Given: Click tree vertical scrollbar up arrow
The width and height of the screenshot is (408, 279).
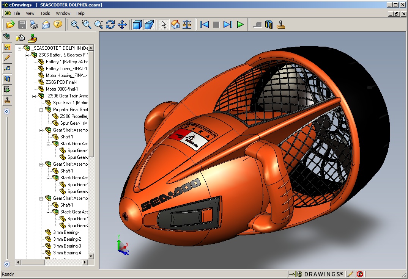Looking at the screenshot, I should click(x=91, y=48).
